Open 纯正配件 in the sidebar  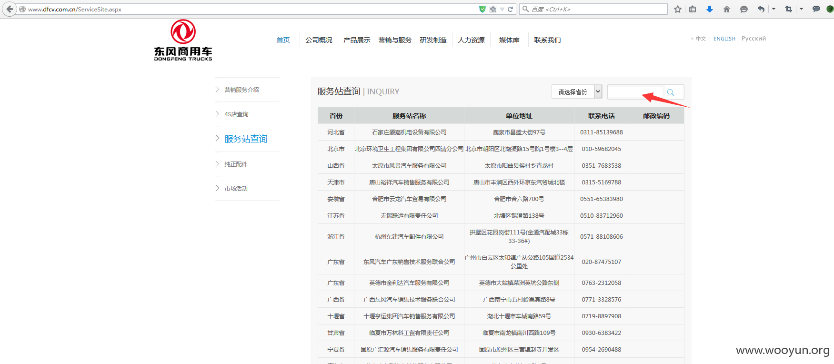point(236,164)
